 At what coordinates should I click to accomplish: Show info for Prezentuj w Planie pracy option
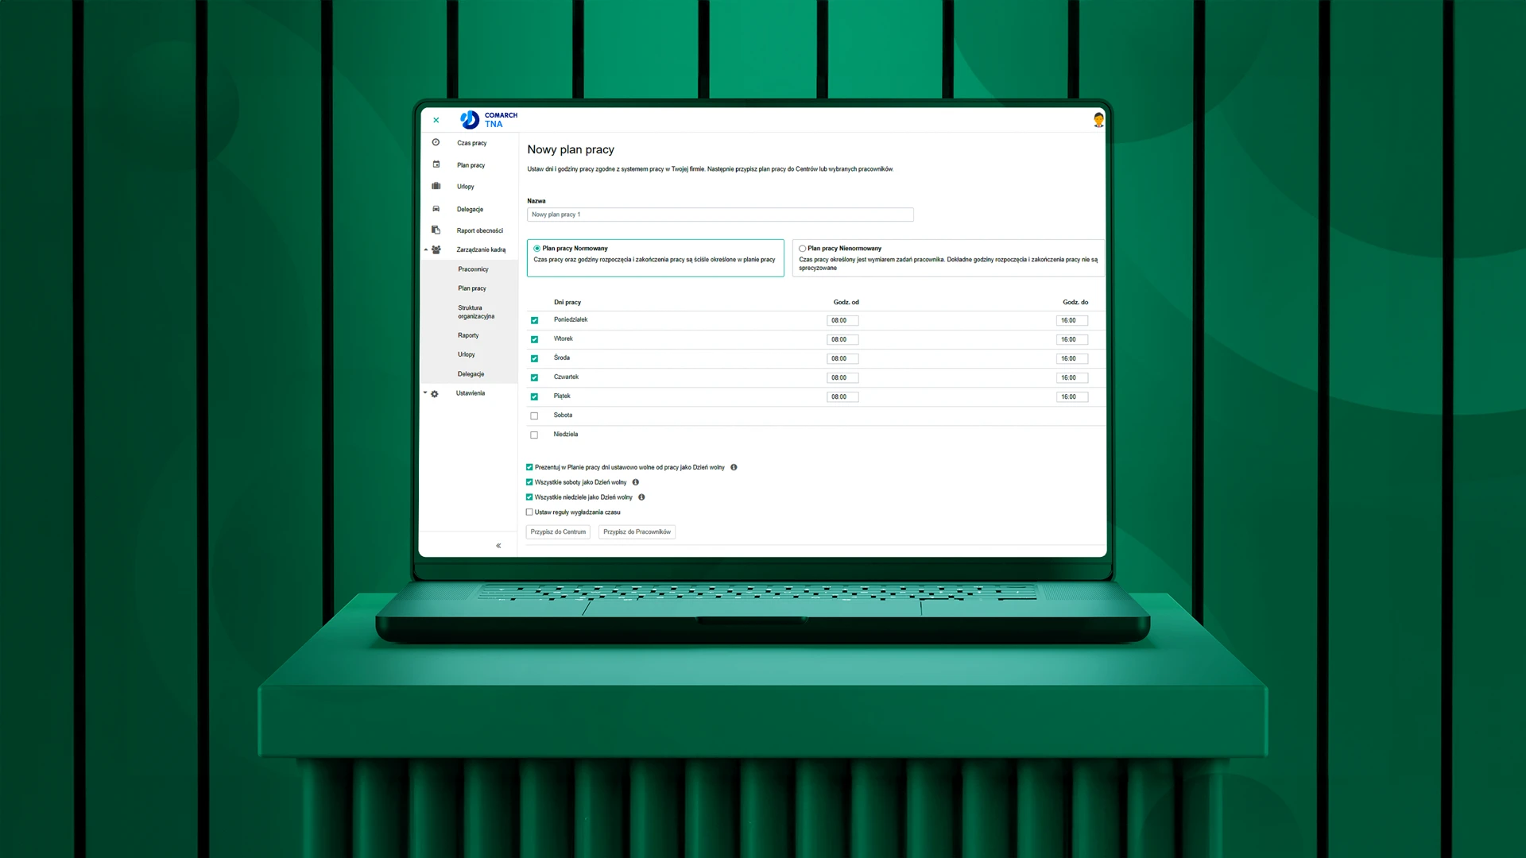[734, 467]
